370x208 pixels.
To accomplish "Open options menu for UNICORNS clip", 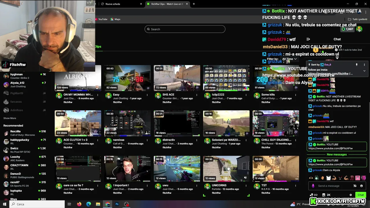I will (246, 185).
